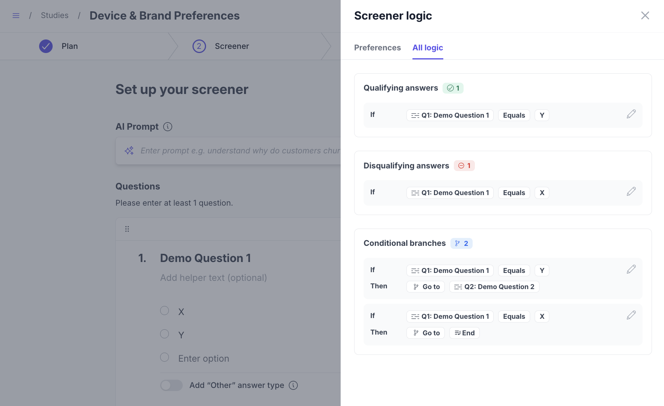Switch to the Preferences tab
This screenshot has height=406, width=664.
click(377, 48)
